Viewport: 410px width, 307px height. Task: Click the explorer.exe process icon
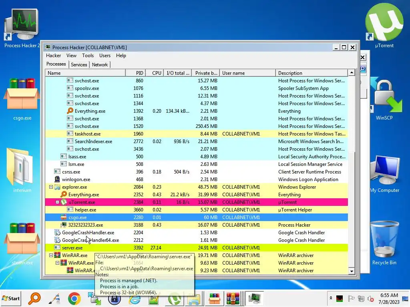tap(57, 187)
